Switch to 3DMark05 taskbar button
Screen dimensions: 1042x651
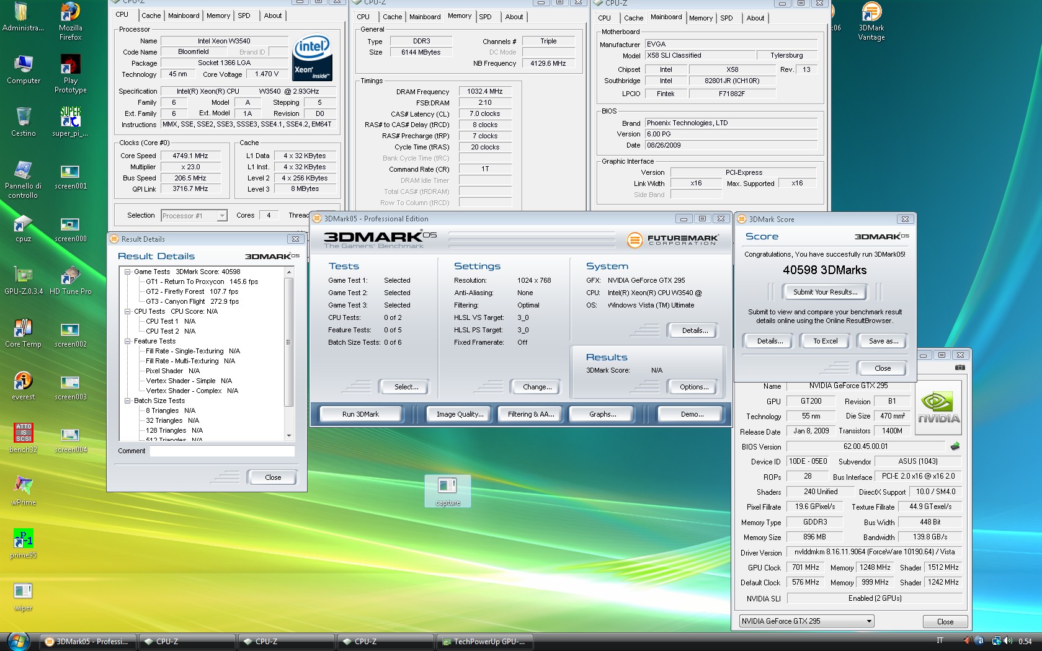click(87, 642)
